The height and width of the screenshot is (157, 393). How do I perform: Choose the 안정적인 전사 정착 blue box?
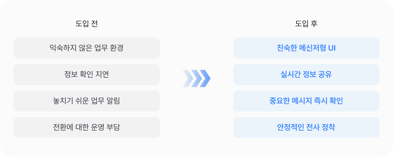(x=306, y=127)
